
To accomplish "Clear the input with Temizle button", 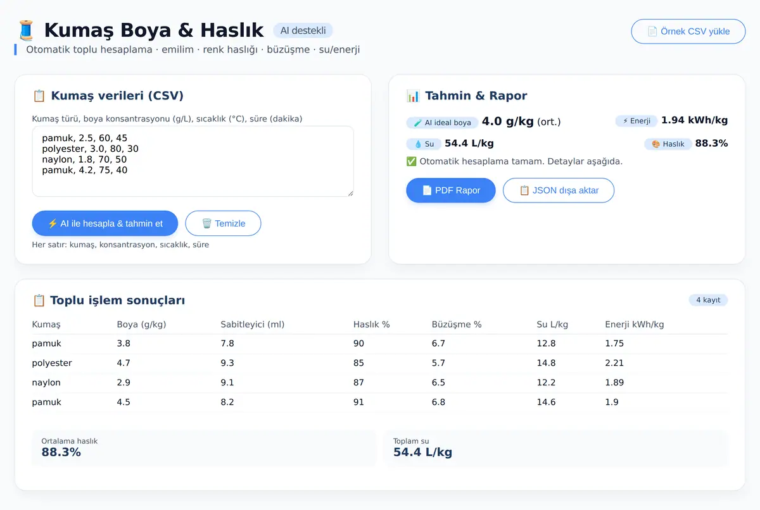I will pyautogui.click(x=223, y=223).
